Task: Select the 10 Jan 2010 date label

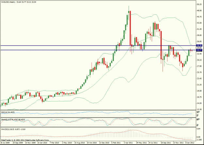Action: [42, 143]
